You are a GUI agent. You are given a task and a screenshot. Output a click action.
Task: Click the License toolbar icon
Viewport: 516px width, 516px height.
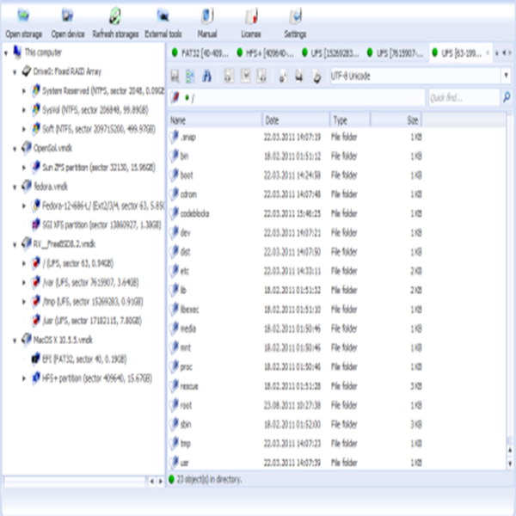tap(251, 15)
